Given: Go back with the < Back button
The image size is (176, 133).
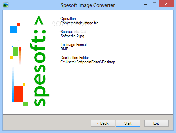Looking at the screenshot, I should 103,123.
